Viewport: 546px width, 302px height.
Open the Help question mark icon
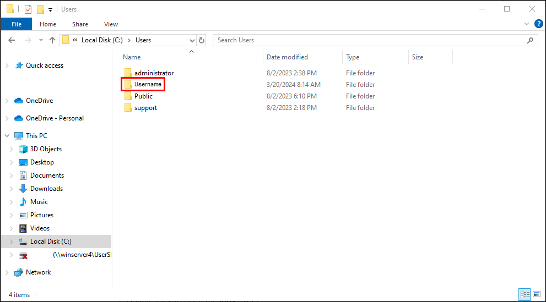[x=538, y=24]
